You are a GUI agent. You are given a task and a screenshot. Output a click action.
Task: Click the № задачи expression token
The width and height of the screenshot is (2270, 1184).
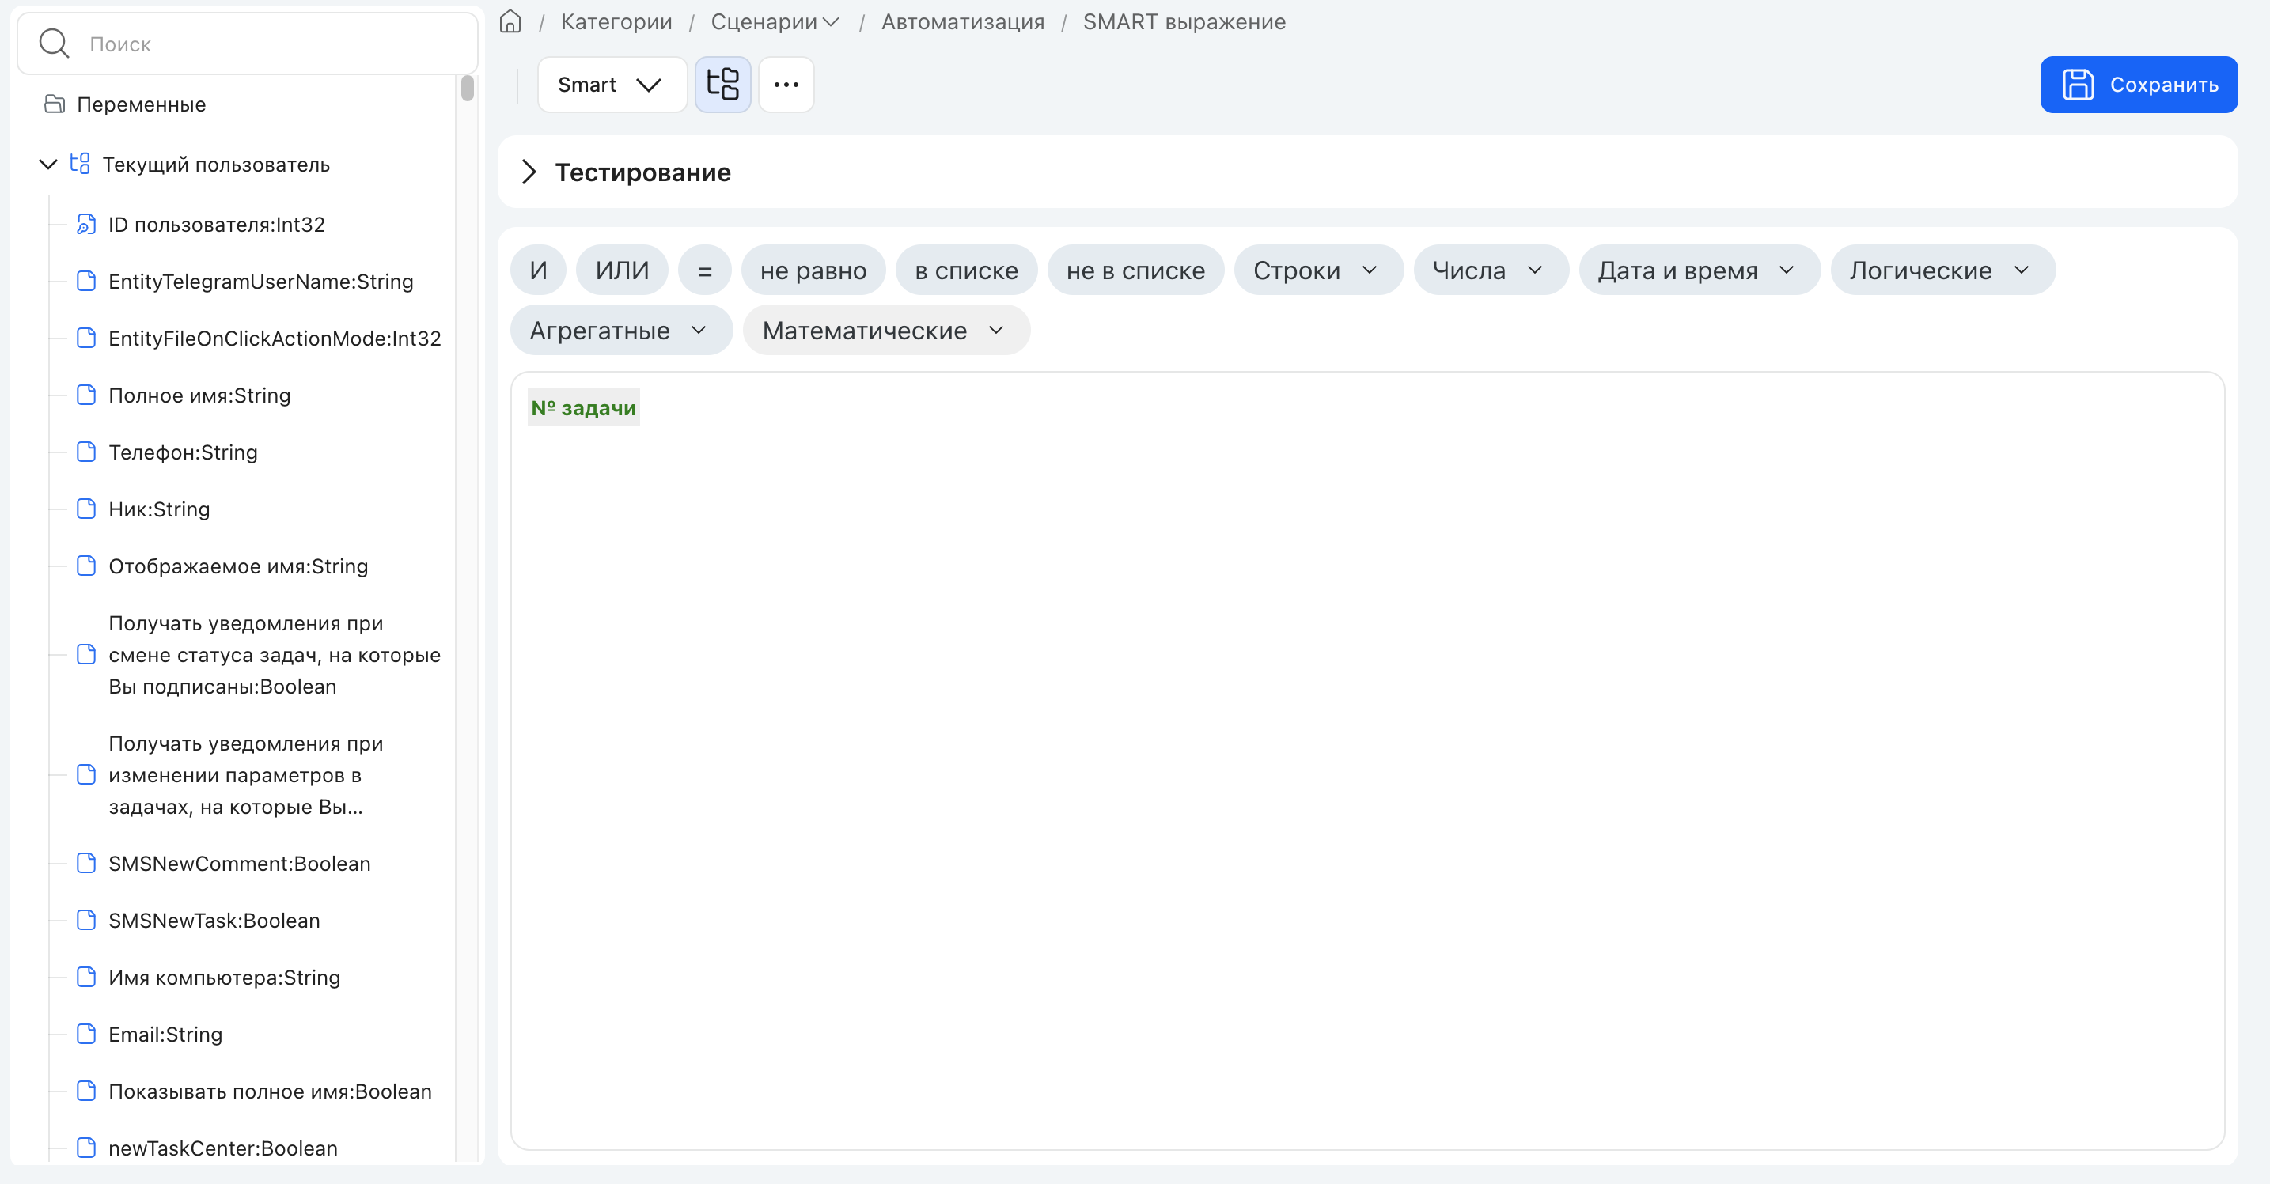(x=583, y=408)
